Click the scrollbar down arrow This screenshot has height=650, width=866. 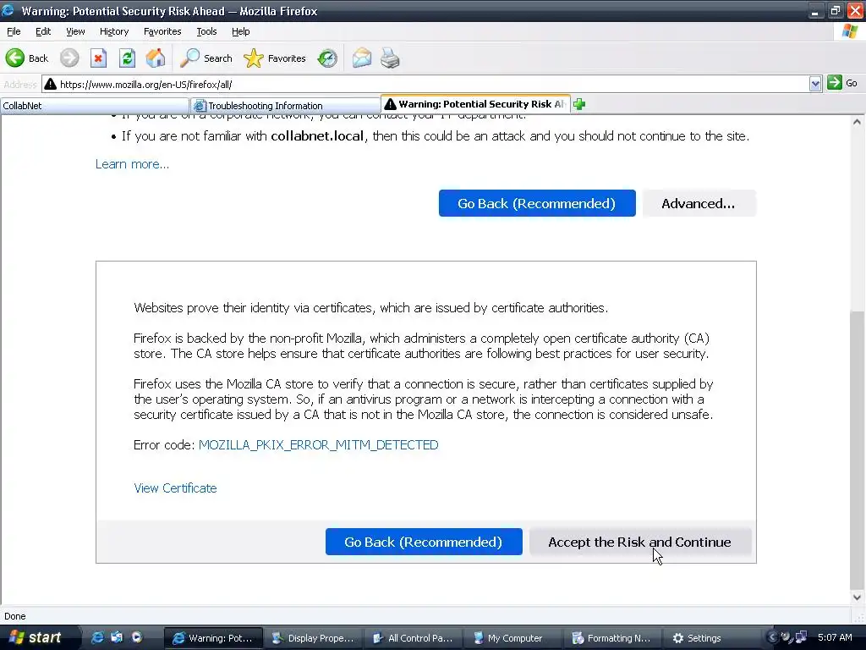(x=857, y=597)
